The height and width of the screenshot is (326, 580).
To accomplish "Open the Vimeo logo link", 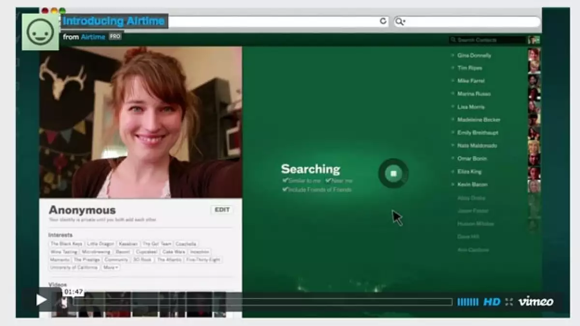I will [536, 302].
